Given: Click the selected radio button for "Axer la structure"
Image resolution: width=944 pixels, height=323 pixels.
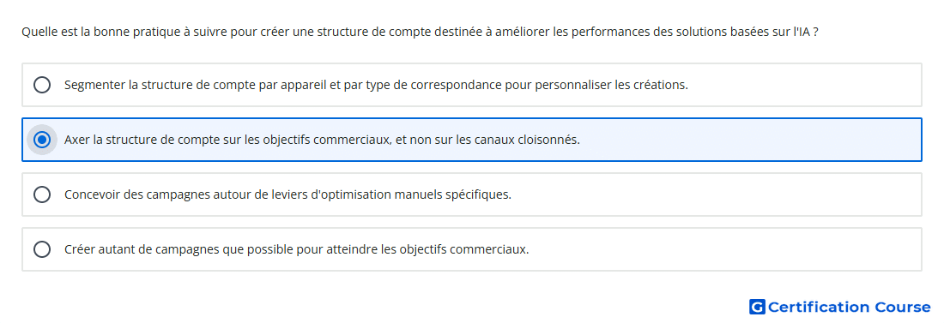Looking at the screenshot, I should pos(41,140).
